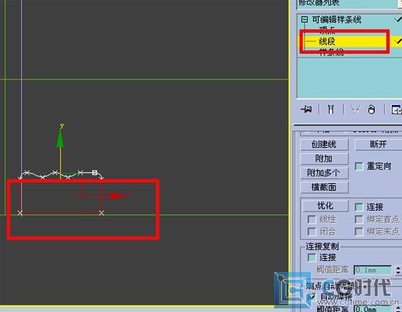Pin the modifier stack
This screenshot has height=312, width=402.
306,109
